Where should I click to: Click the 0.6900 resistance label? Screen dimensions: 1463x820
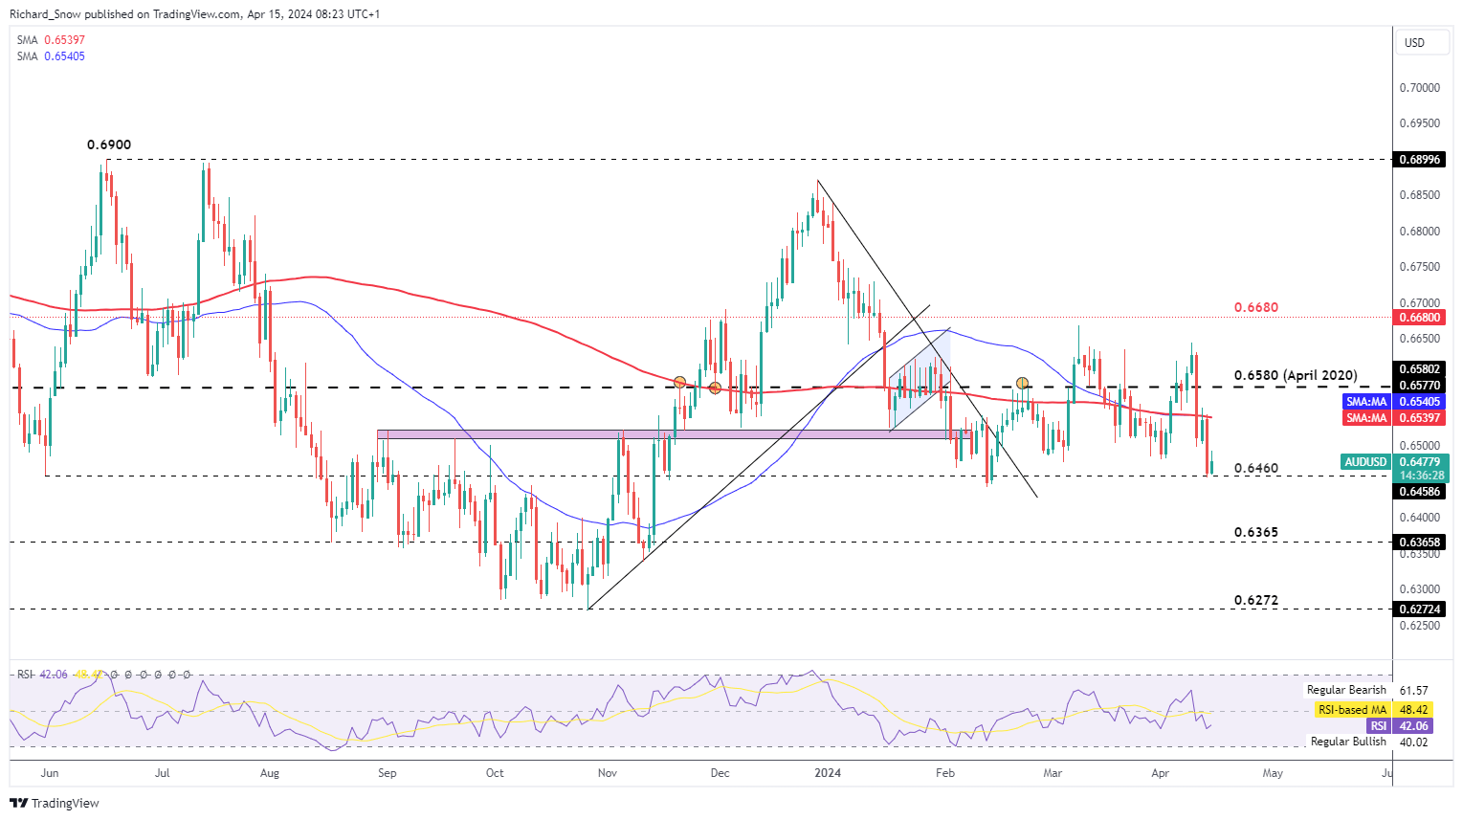pyautogui.click(x=109, y=145)
